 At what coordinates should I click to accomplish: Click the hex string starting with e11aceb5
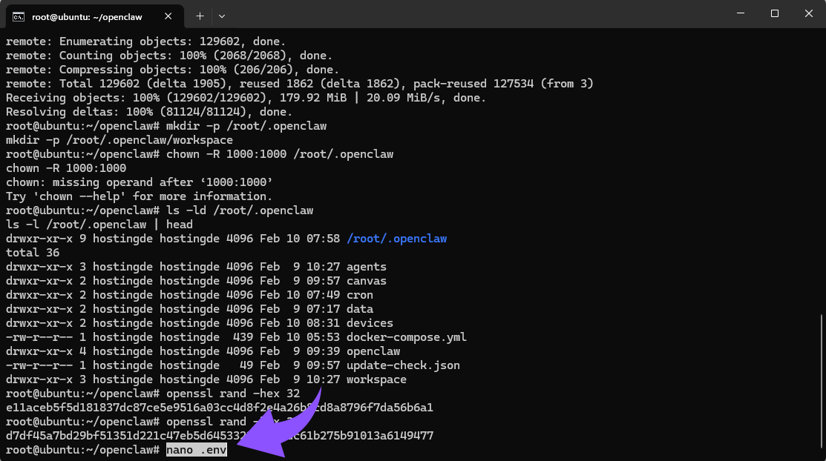[x=219, y=408]
